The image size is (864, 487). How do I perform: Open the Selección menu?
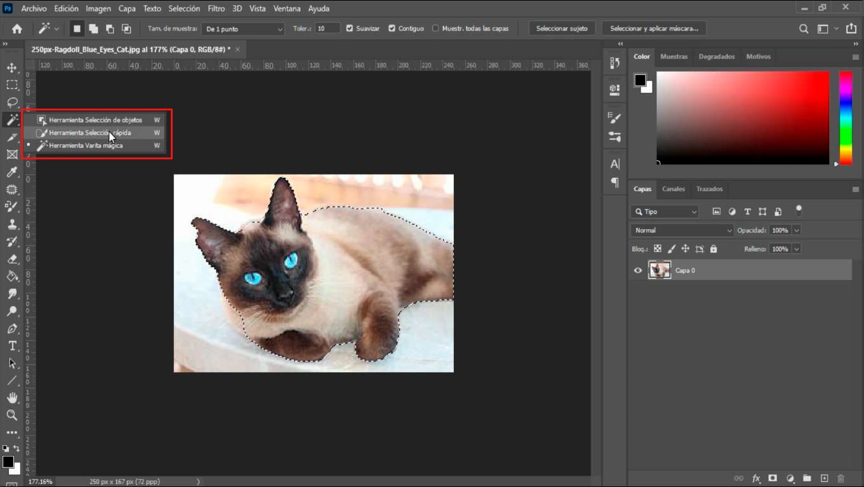pos(184,8)
